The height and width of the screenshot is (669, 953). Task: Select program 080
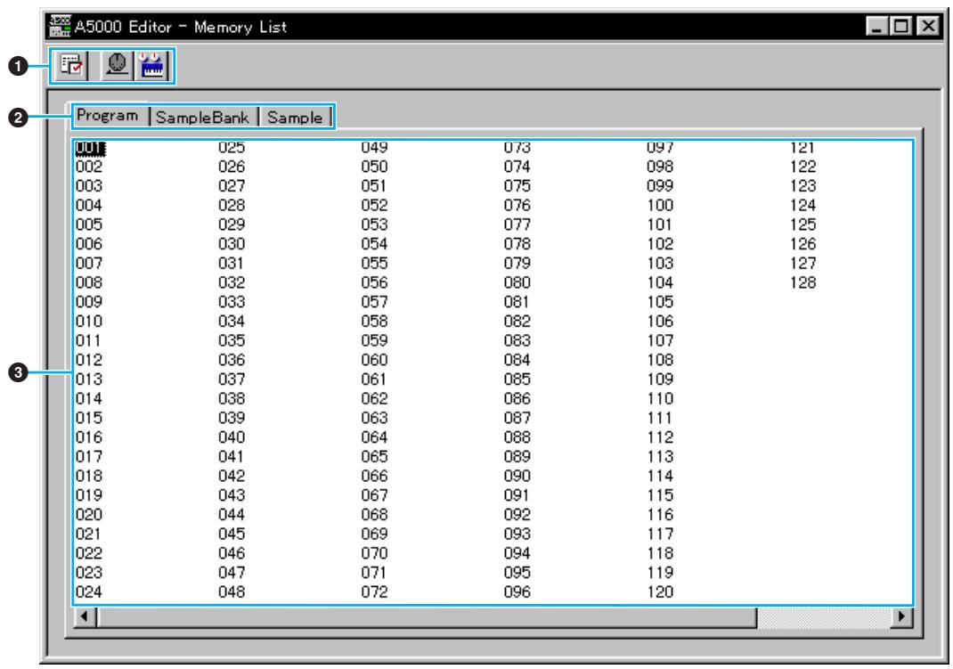click(x=517, y=282)
